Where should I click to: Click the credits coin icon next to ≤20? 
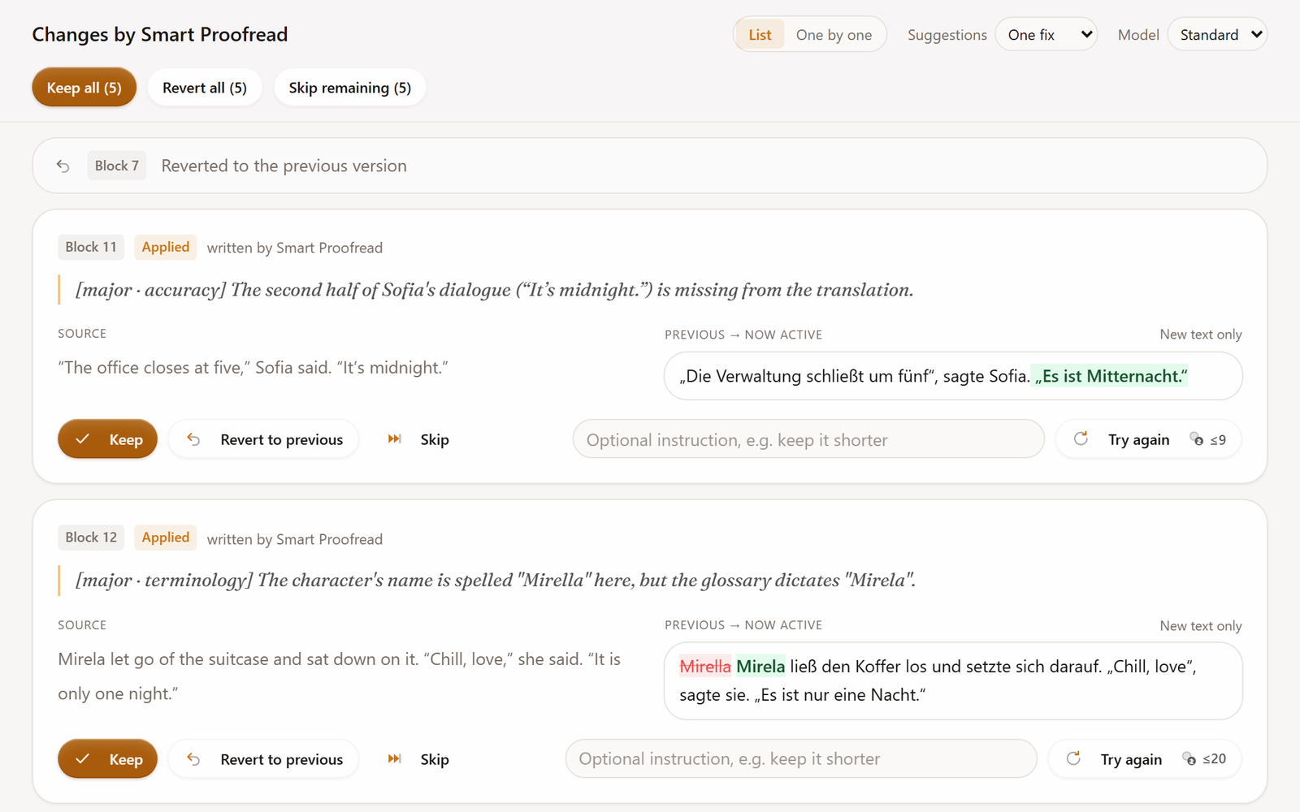1189,759
